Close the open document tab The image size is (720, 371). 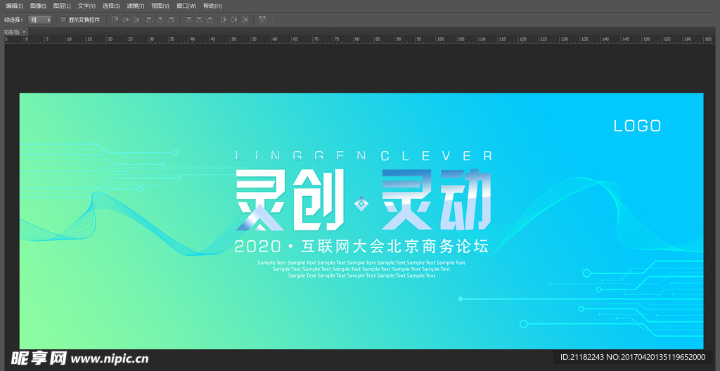(24, 32)
